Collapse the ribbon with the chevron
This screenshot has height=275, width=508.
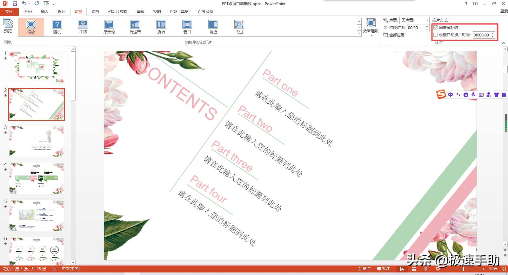(x=503, y=43)
